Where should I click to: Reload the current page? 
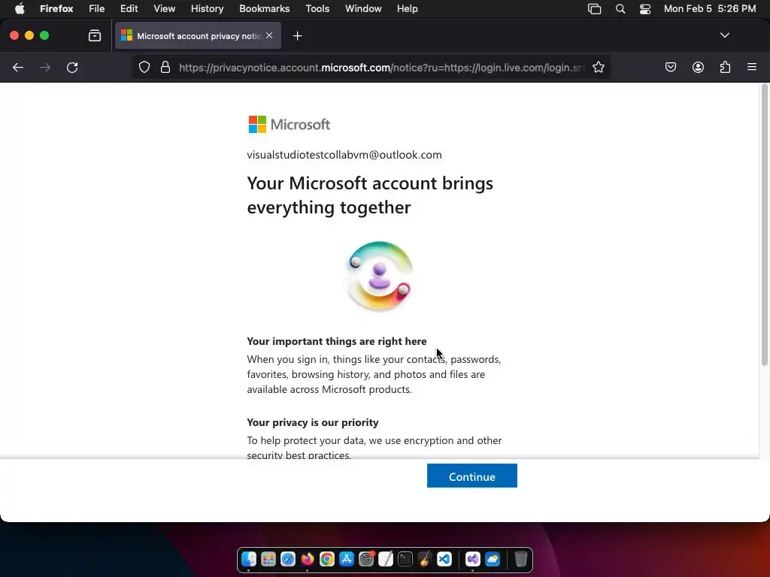[x=72, y=67]
